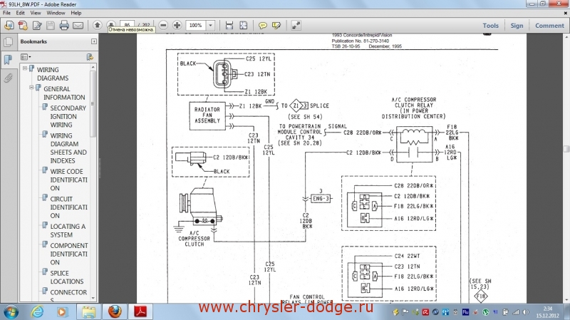The width and height of the screenshot is (570, 320).
Task: Open the Avira antivirus tray icon
Action: pos(425,312)
